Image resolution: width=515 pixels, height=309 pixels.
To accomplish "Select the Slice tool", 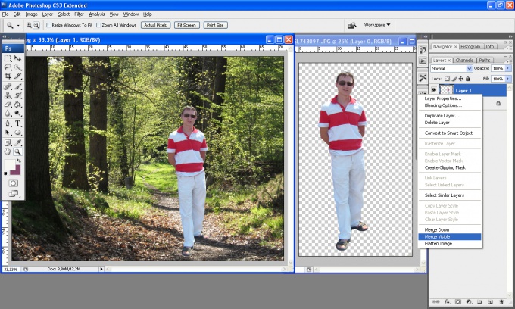I will click(18, 76).
